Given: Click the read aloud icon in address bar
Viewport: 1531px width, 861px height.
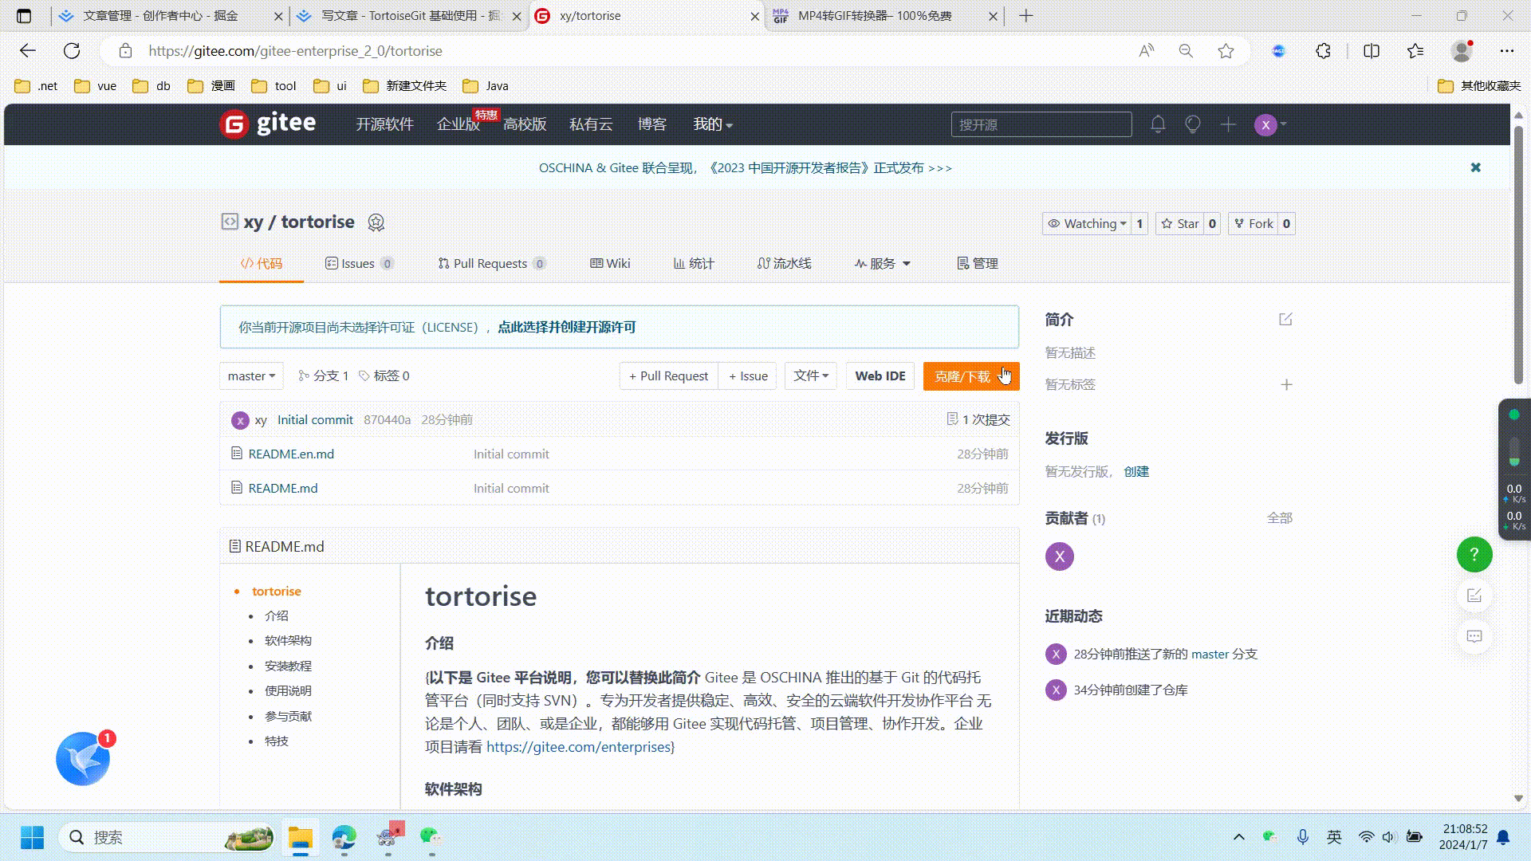Looking at the screenshot, I should tap(1147, 51).
